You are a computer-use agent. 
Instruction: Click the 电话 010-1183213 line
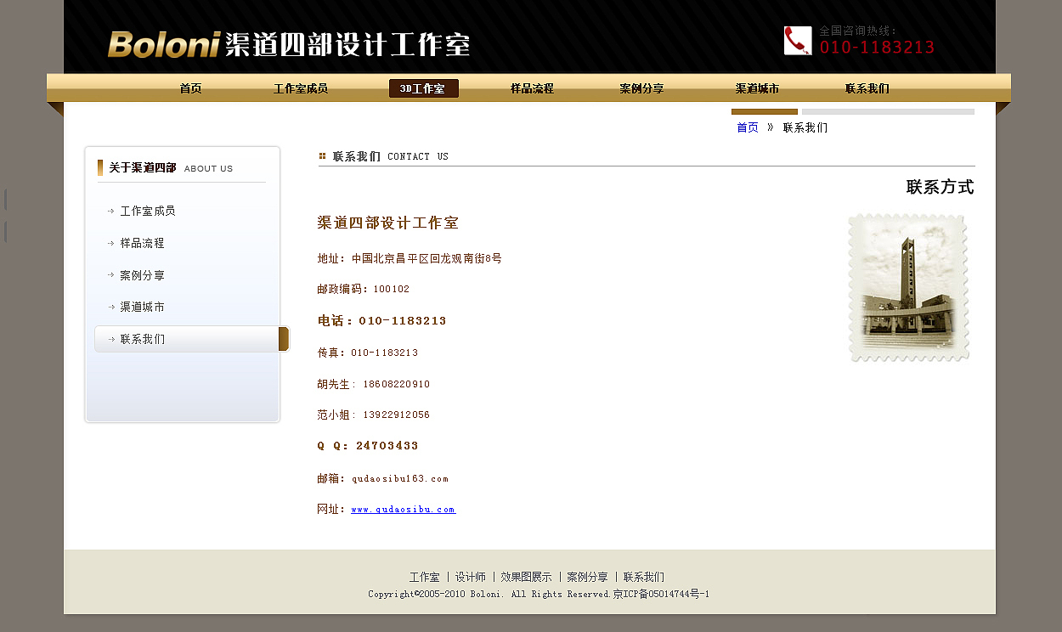[382, 321]
